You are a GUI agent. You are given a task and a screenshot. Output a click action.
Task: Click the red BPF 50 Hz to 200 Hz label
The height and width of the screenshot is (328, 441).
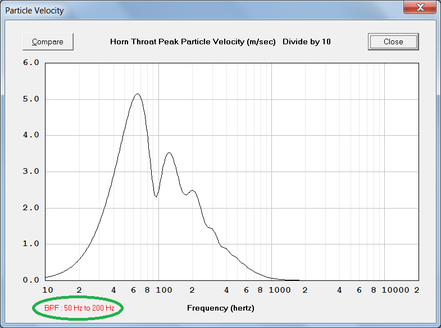coord(79,308)
